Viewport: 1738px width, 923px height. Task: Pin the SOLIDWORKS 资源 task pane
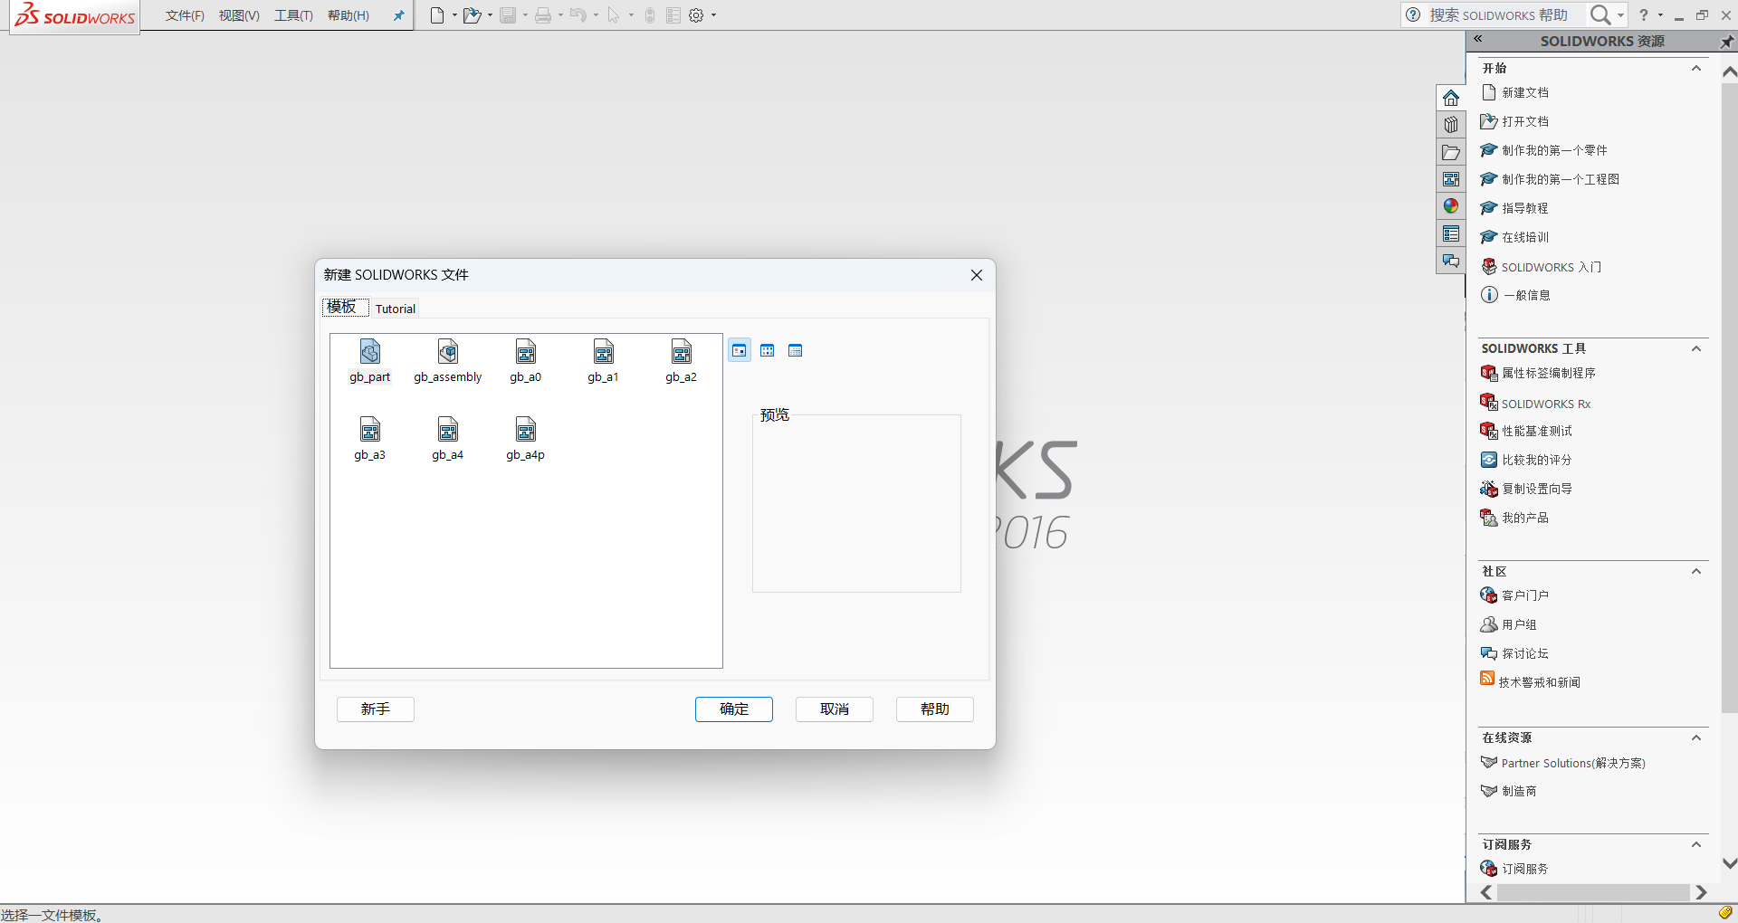tap(1726, 42)
